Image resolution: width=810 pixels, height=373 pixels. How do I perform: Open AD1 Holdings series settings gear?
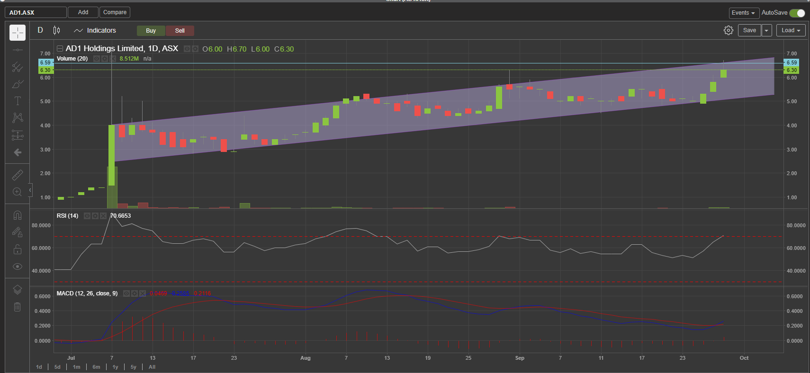tap(195, 49)
